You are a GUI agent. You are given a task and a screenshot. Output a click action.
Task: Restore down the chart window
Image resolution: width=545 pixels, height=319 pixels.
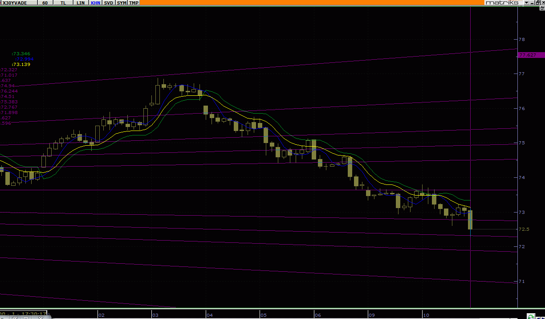pos(538,3)
